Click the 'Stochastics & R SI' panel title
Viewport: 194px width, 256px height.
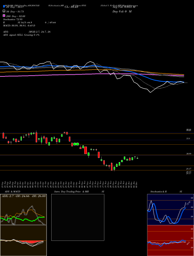point(166,192)
